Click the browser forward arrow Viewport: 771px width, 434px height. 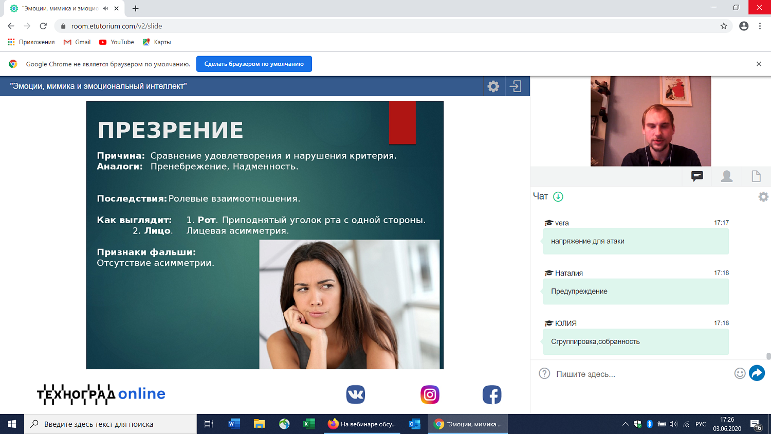(27, 26)
